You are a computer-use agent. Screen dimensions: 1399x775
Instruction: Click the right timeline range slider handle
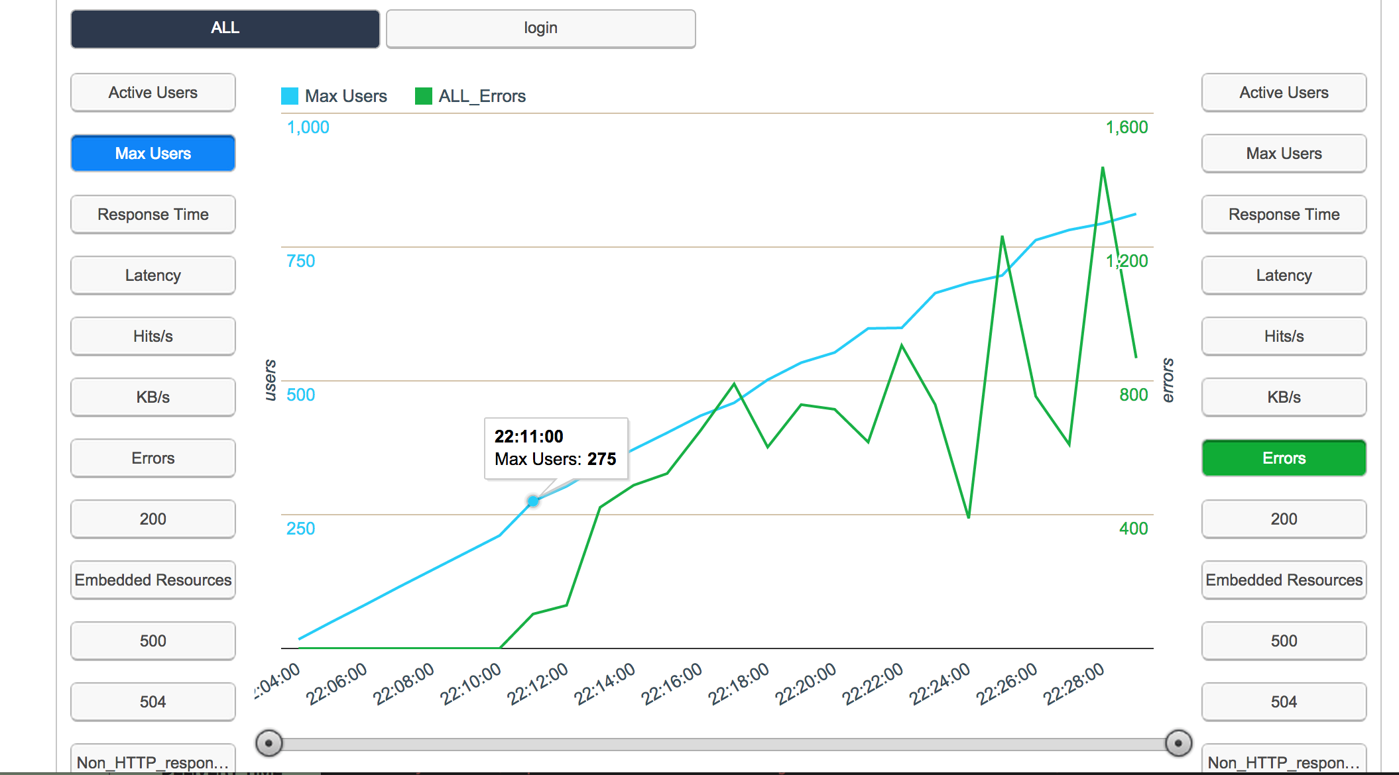click(1178, 743)
